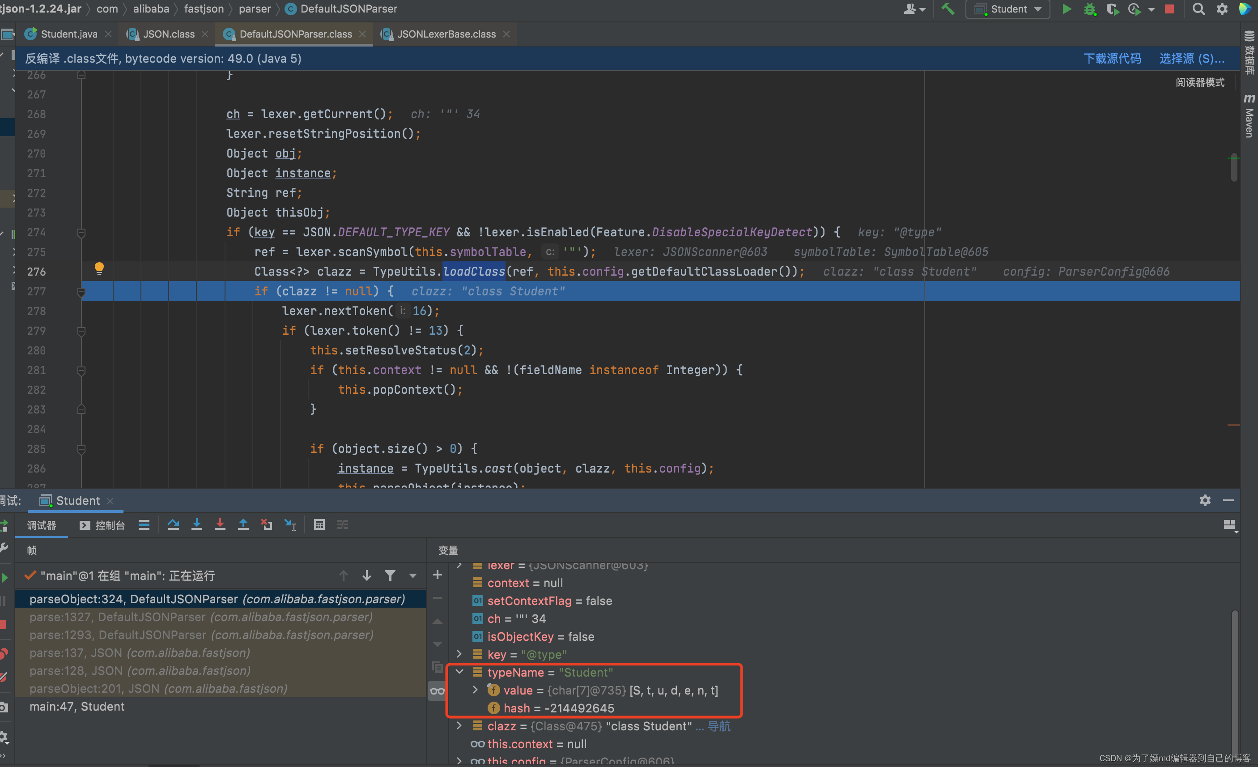
Task: Click the 阅读器模式 reader mode button
Action: [1200, 82]
